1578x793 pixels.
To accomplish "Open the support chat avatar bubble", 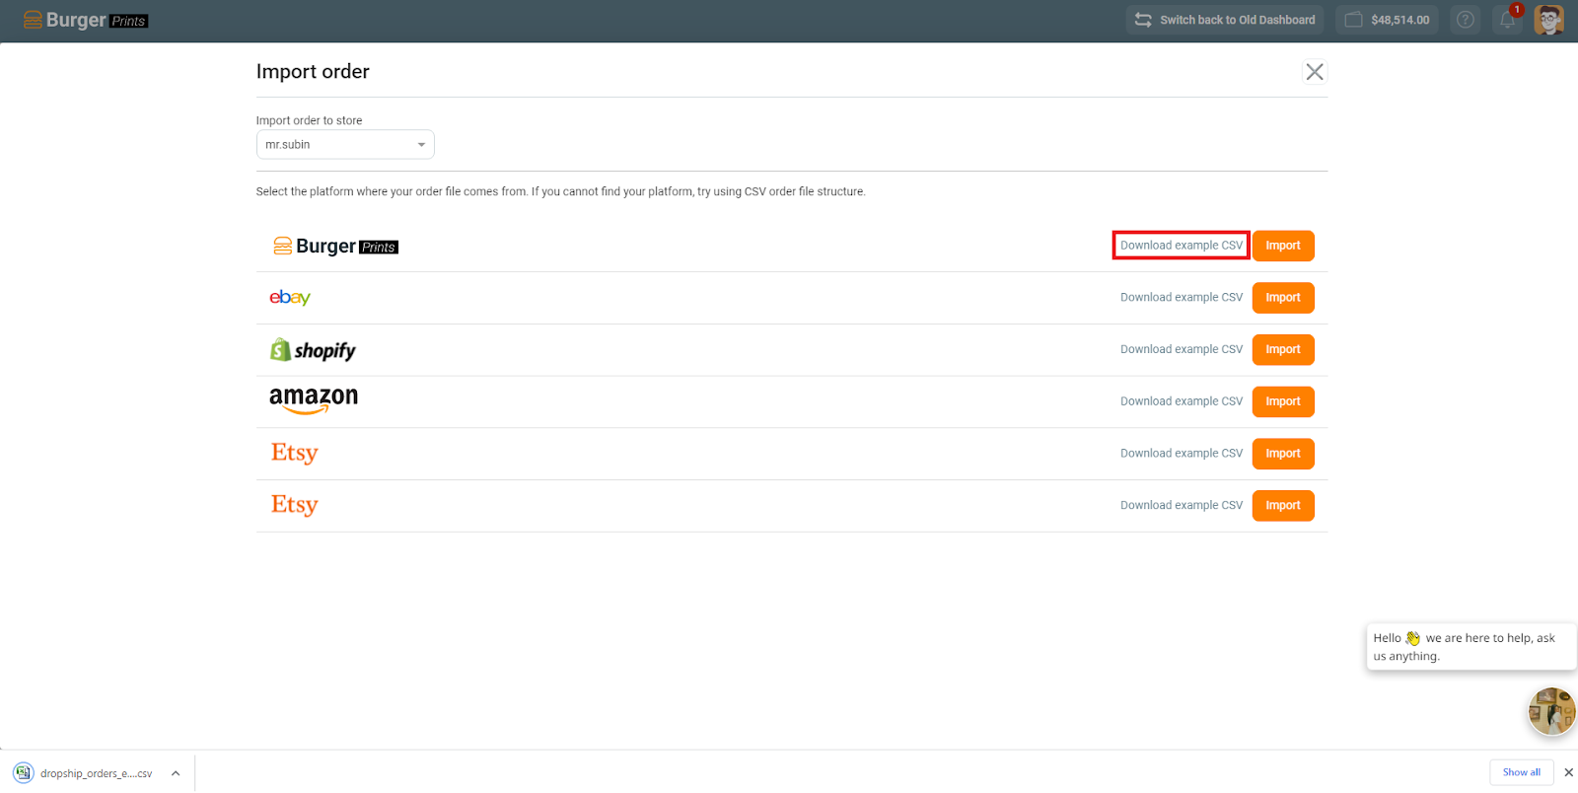I will coord(1551,711).
